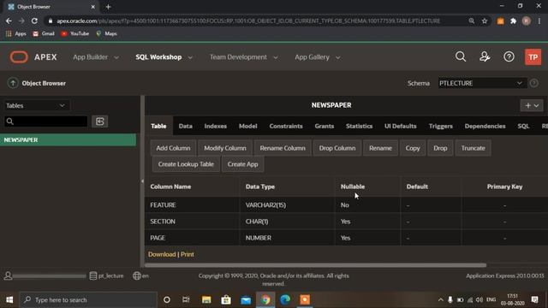The width and height of the screenshot is (548, 308).
Task: Open Microsoft Edge from taskbar
Action: [285, 299]
